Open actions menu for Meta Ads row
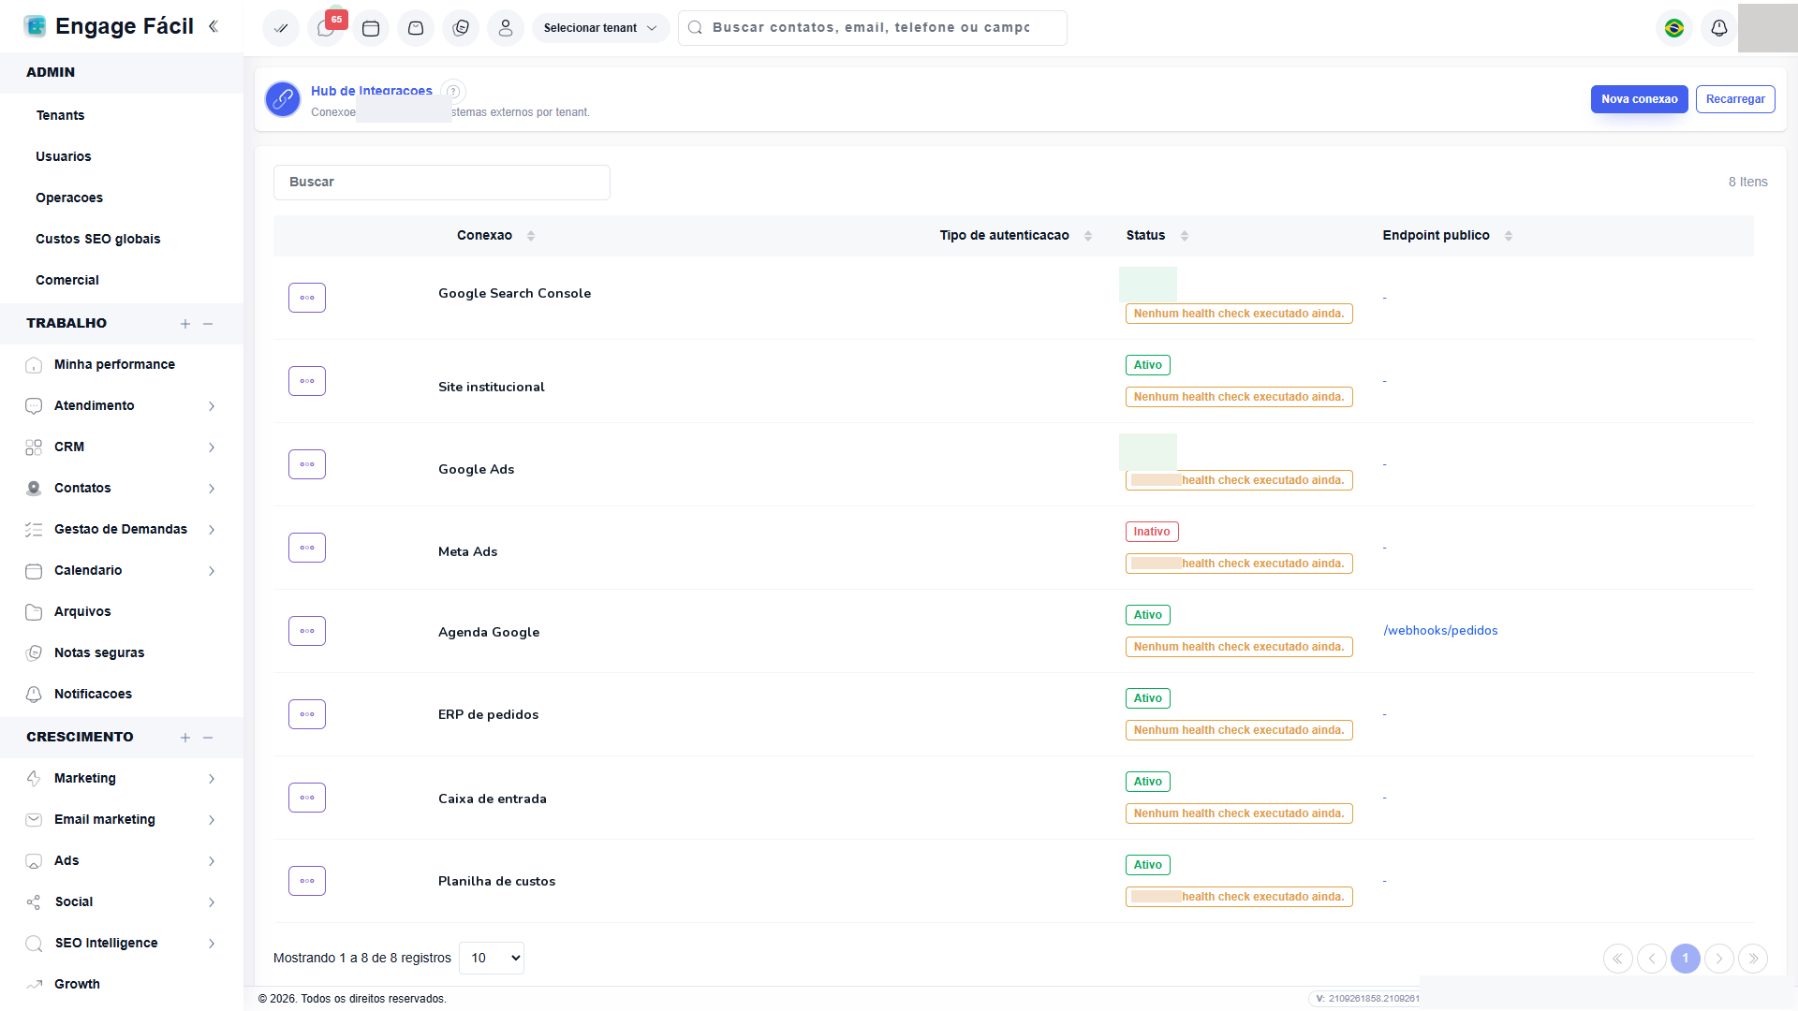The width and height of the screenshot is (1798, 1011). pyautogui.click(x=307, y=548)
